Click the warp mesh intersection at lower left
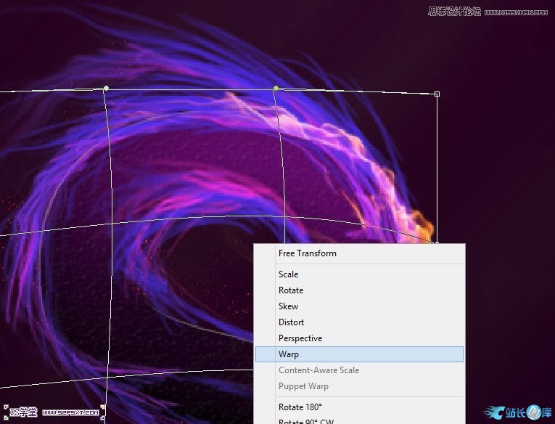The height and width of the screenshot is (424, 555). click(107, 378)
